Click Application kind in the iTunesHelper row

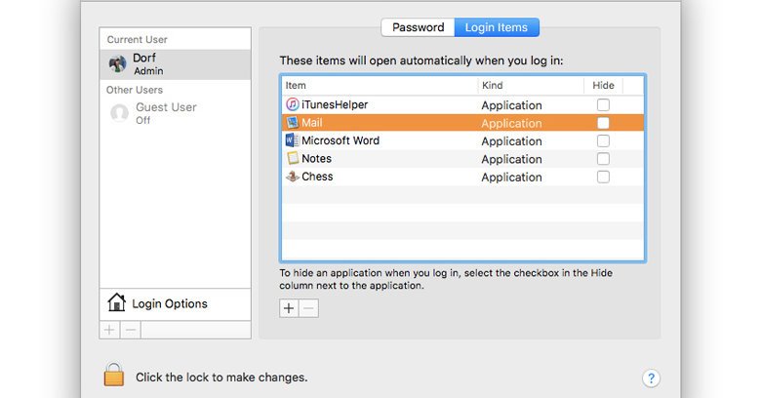pos(511,105)
